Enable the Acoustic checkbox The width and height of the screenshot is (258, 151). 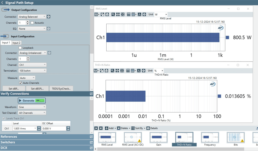pos(32,23)
